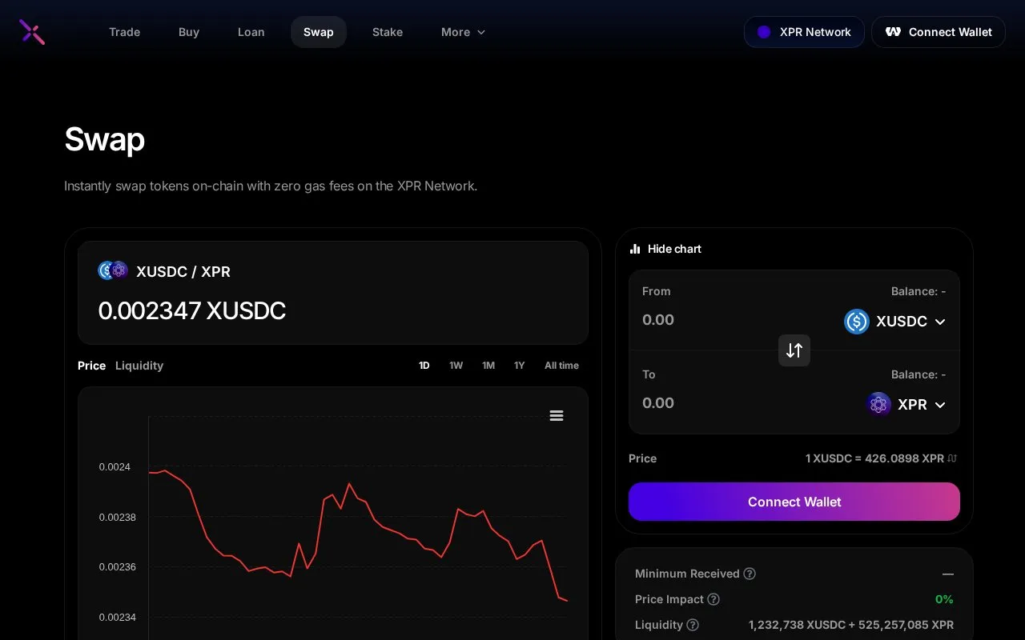The width and height of the screenshot is (1025, 640).
Task: Click the XPR Network purple dot icon
Action: (x=764, y=32)
